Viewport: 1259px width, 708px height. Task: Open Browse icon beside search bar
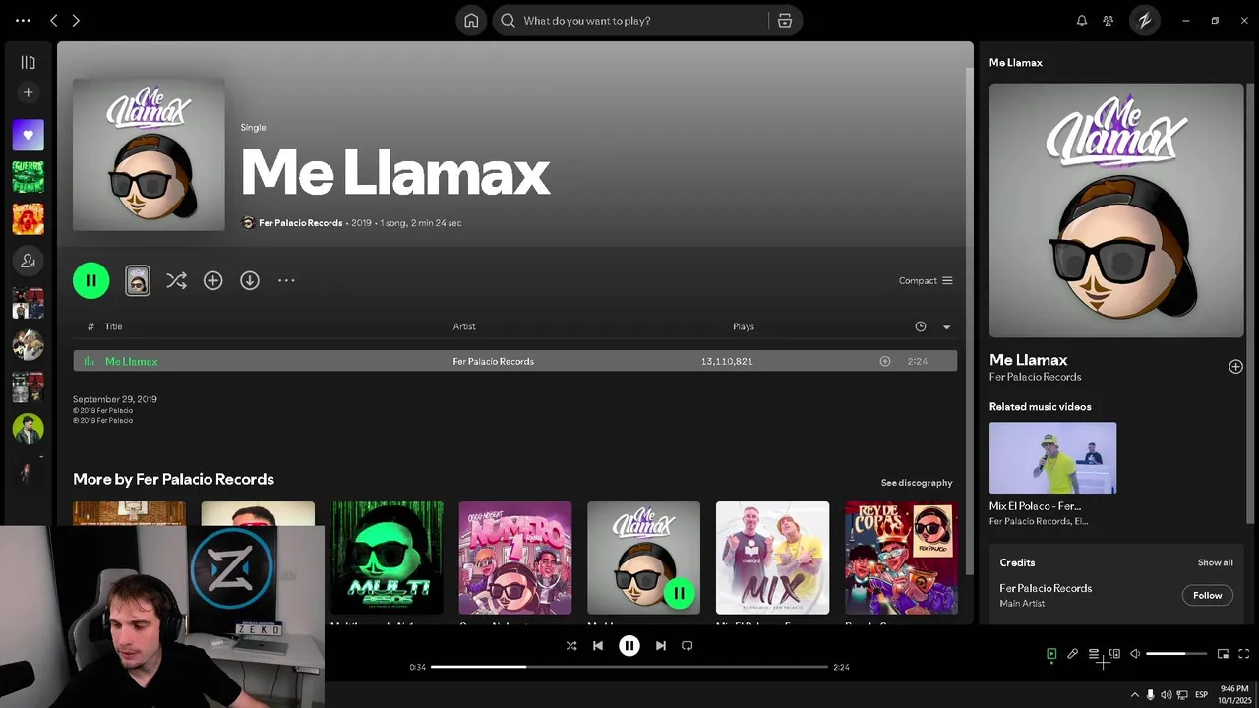coord(784,20)
